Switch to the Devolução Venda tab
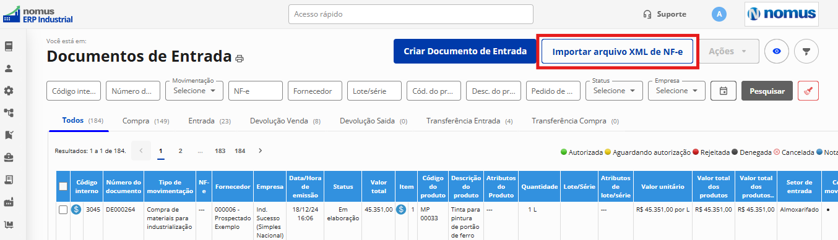The image size is (838, 240). [x=285, y=121]
